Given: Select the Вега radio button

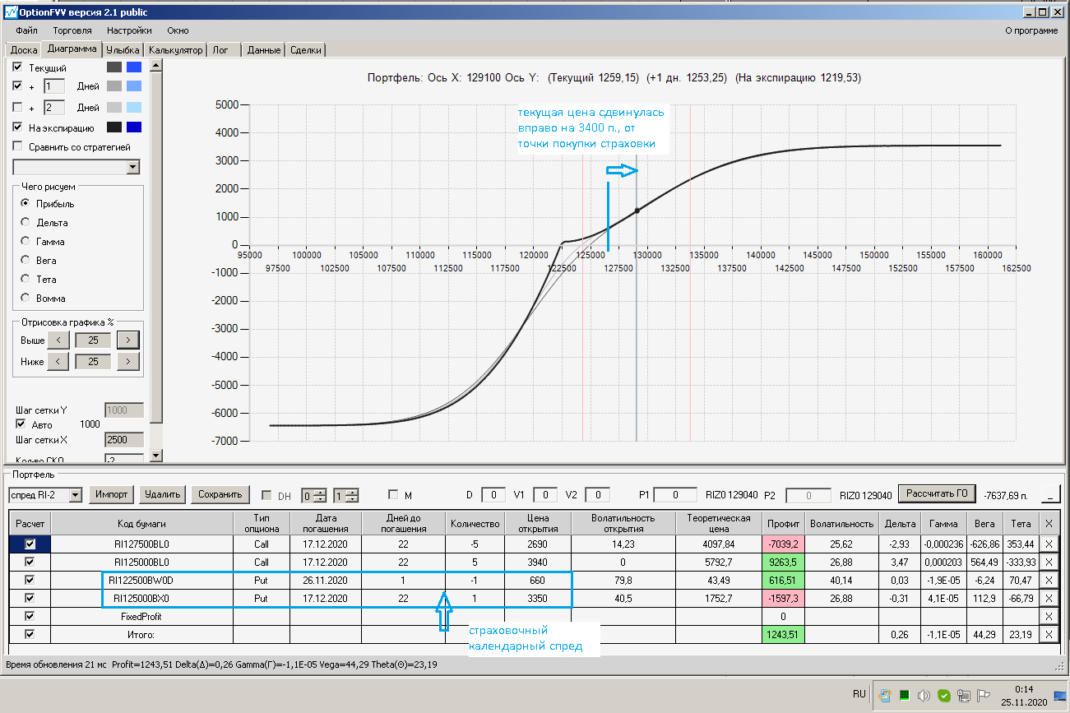Looking at the screenshot, I should (x=25, y=261).
